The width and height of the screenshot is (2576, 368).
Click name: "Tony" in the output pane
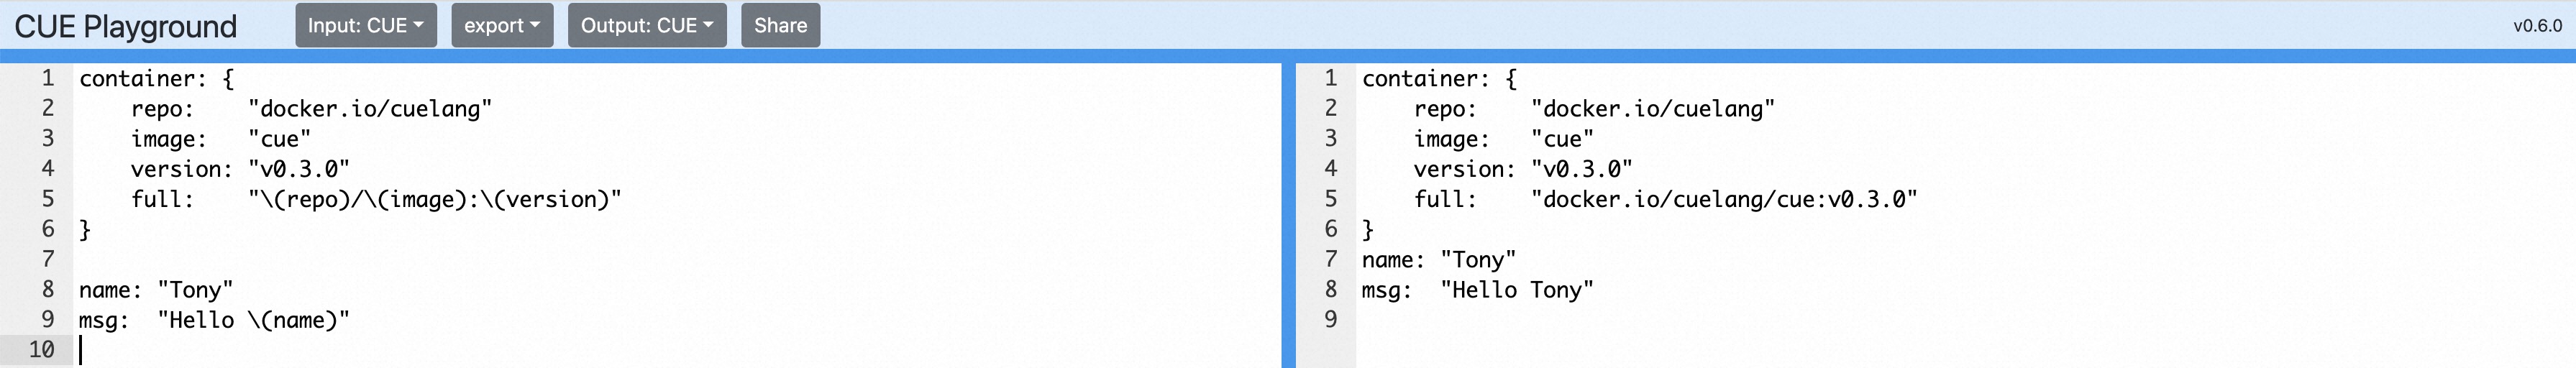[1438, 260]
